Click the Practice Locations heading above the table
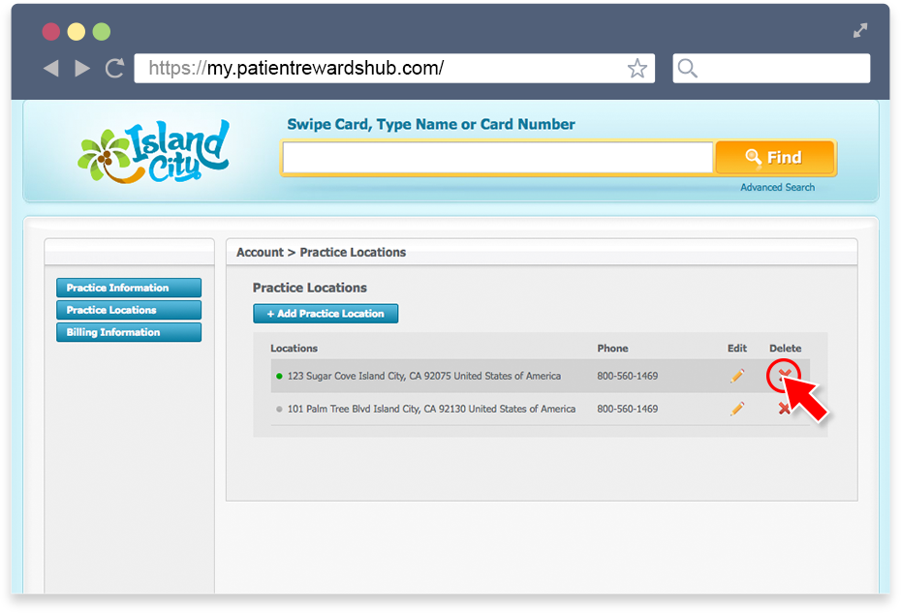This screenshot has height=613, width=901. pos(310,288)
